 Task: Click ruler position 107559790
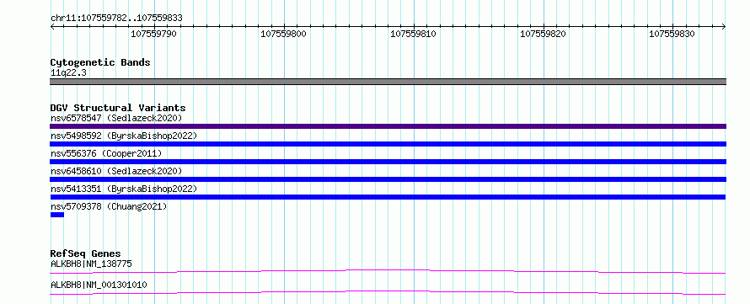point(154,34)
